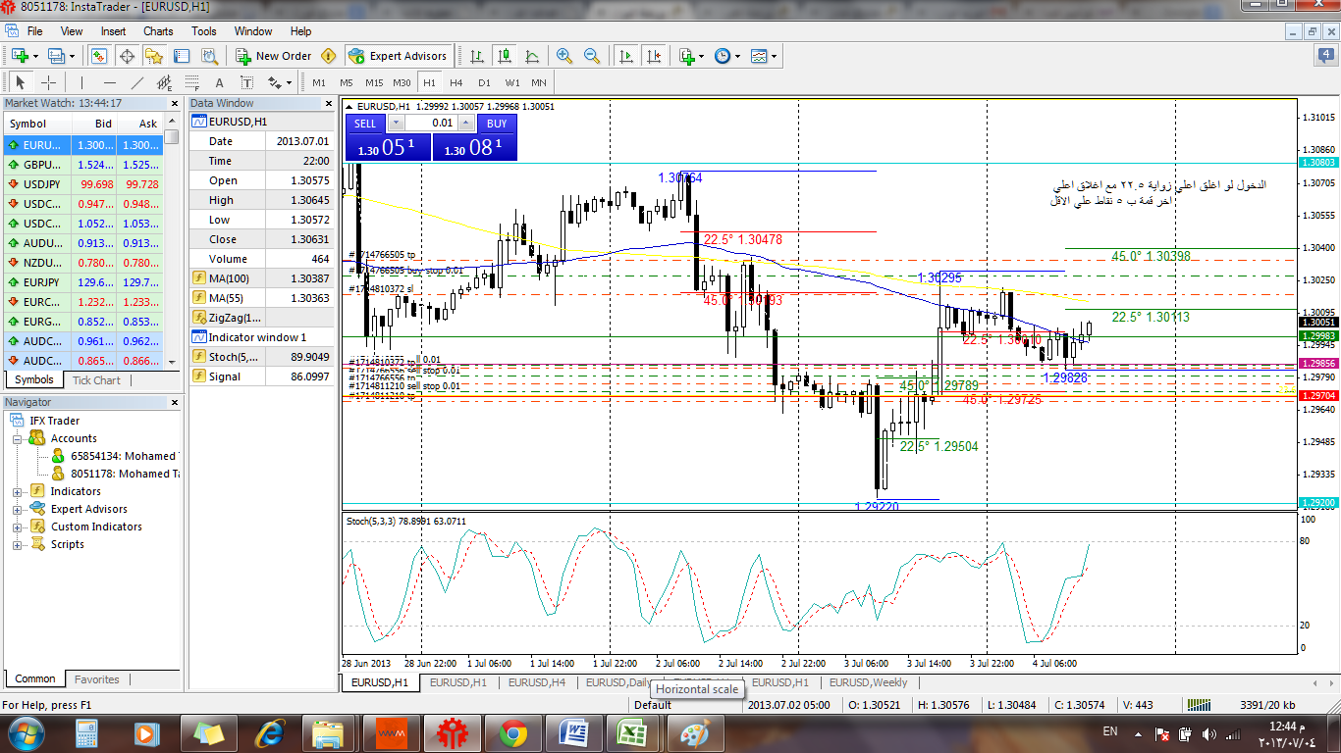Select the vertical line drawing tool
This screenshot has height=753, width=1341.
81,82
